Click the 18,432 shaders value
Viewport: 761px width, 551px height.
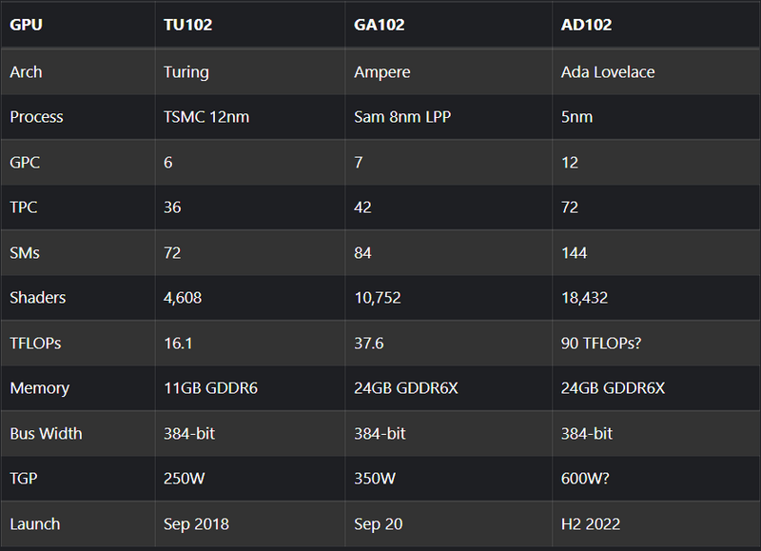click(584, 298)
